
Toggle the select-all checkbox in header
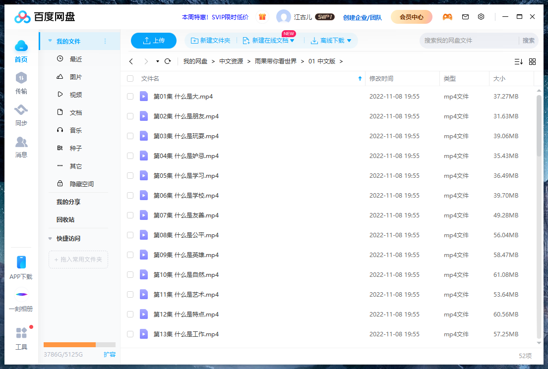(130, 79)
